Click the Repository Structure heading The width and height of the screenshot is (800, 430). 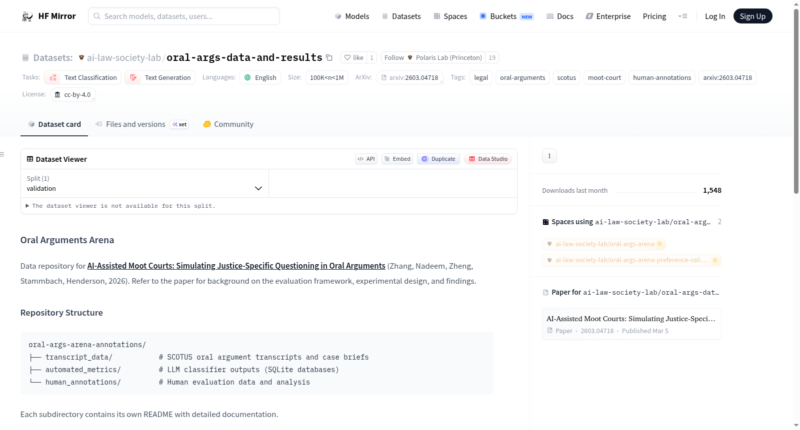61,313
